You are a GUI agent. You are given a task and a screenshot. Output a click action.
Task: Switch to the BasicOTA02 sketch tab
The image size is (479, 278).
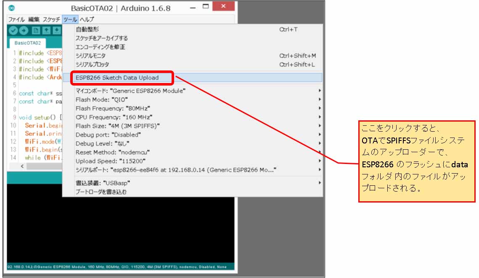[27, 43]
